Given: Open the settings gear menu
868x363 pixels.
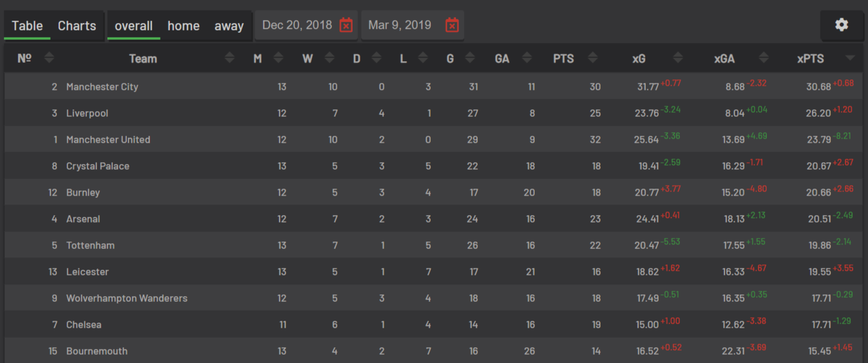Looking at the screenshot, I should pyautogui.click(x=842, y=25).
